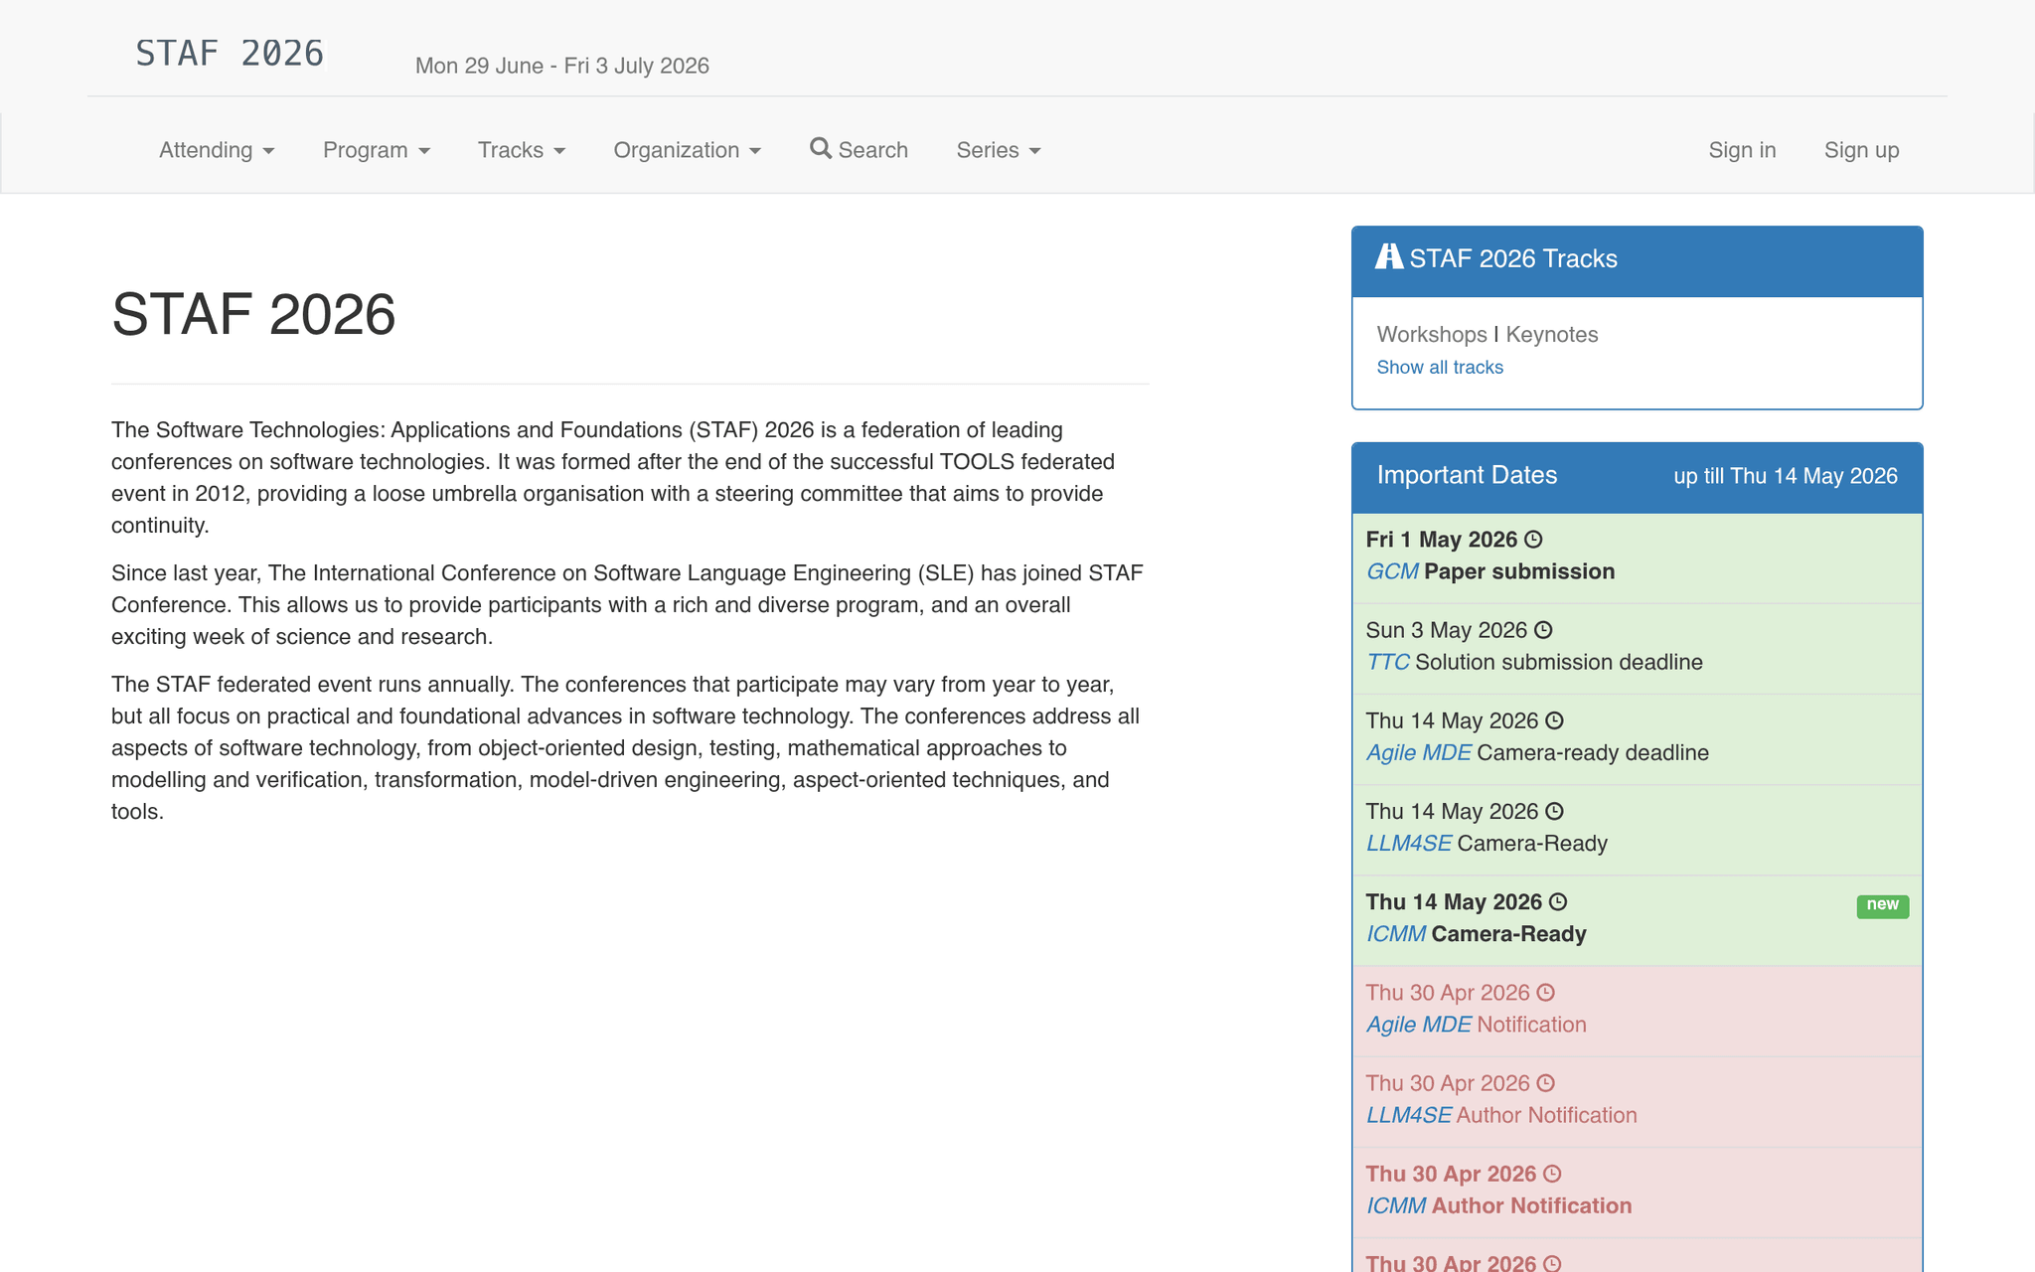Click clock icon on LLM4SE Camera-Ready row
Image resolution: width=2035 pixels, height=1272 pixels.
(1555, 811)
